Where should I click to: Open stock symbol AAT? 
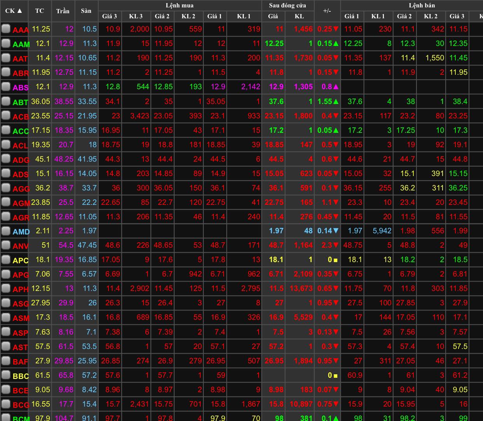(20, 58)
